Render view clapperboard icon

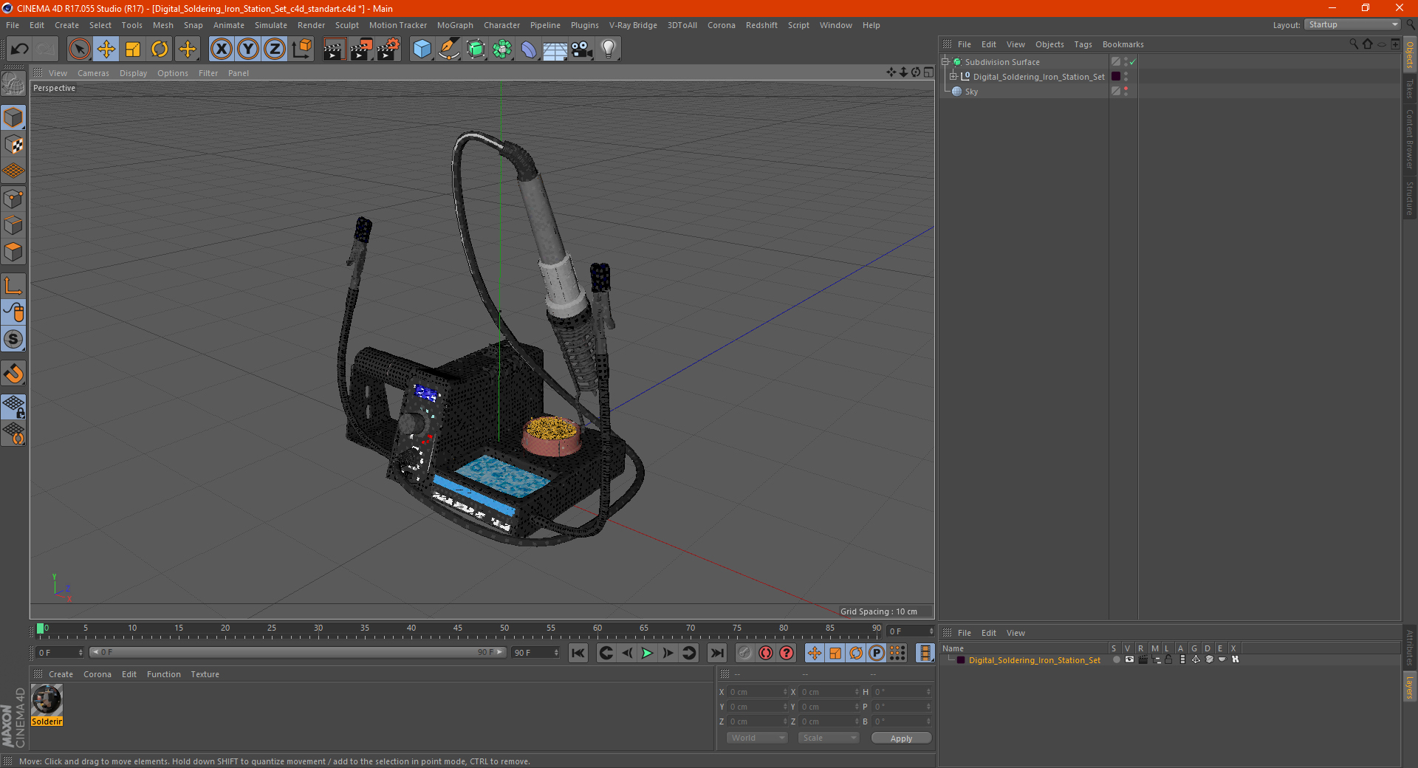[x=334, y=49]
